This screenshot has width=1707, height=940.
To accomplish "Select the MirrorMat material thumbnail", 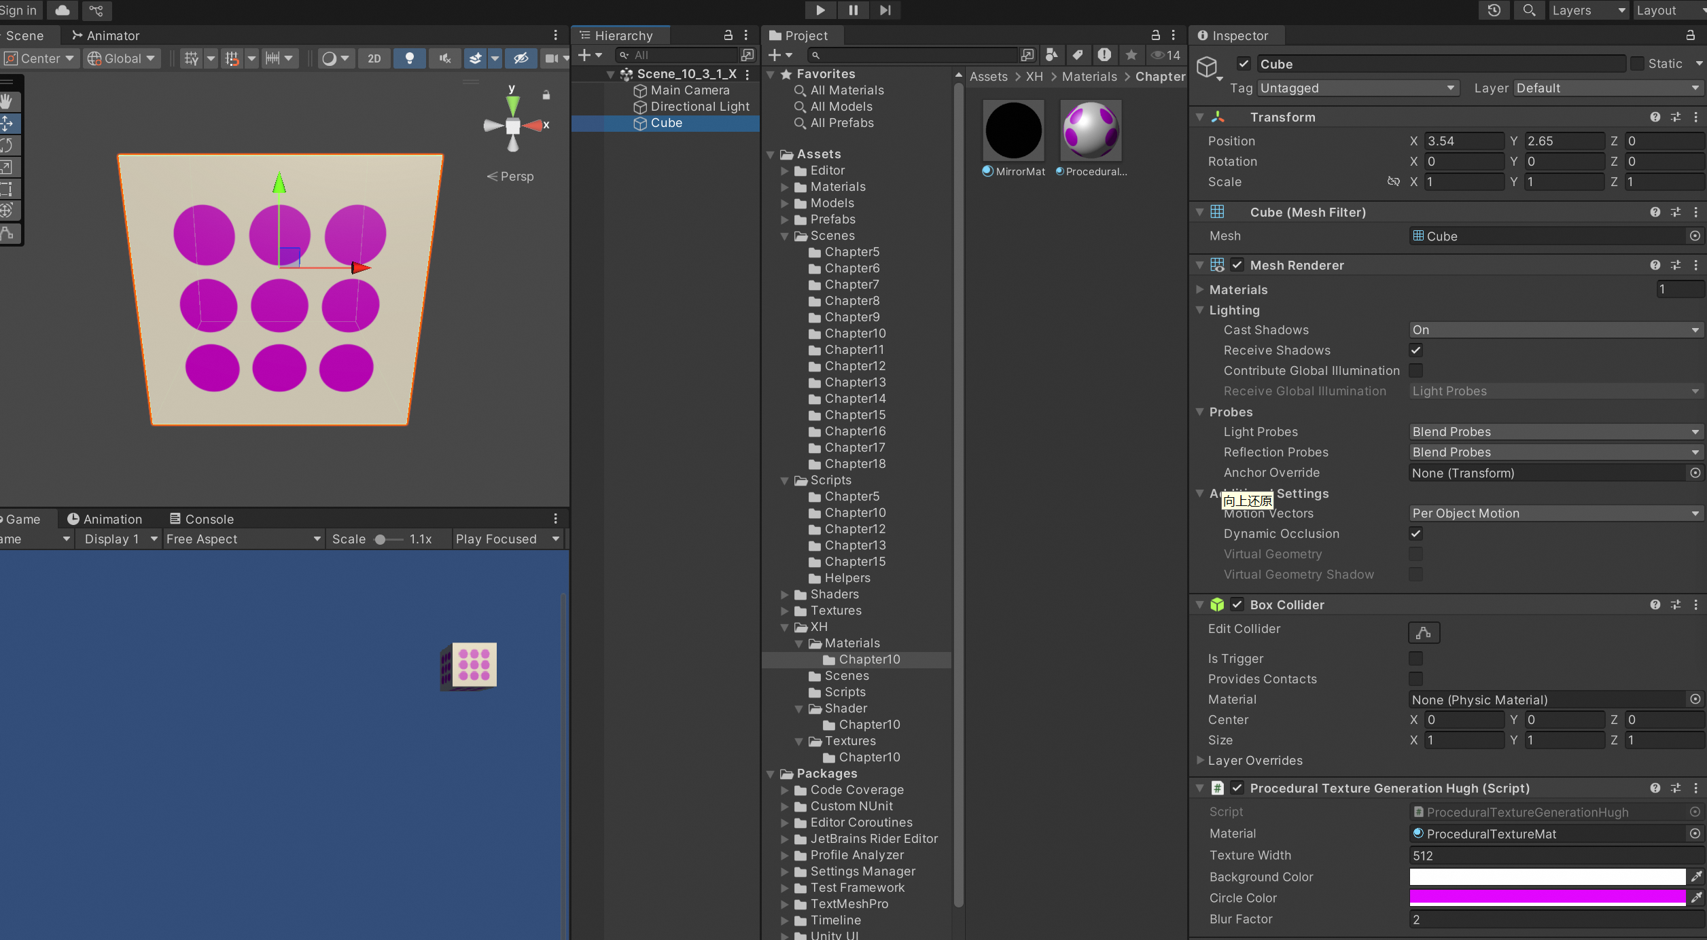I will 1013,130.
